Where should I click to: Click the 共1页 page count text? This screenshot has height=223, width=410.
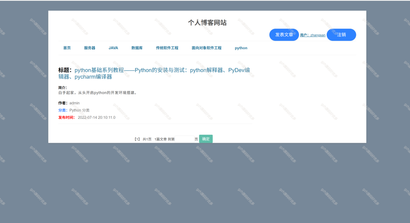(x=147, y=139)
